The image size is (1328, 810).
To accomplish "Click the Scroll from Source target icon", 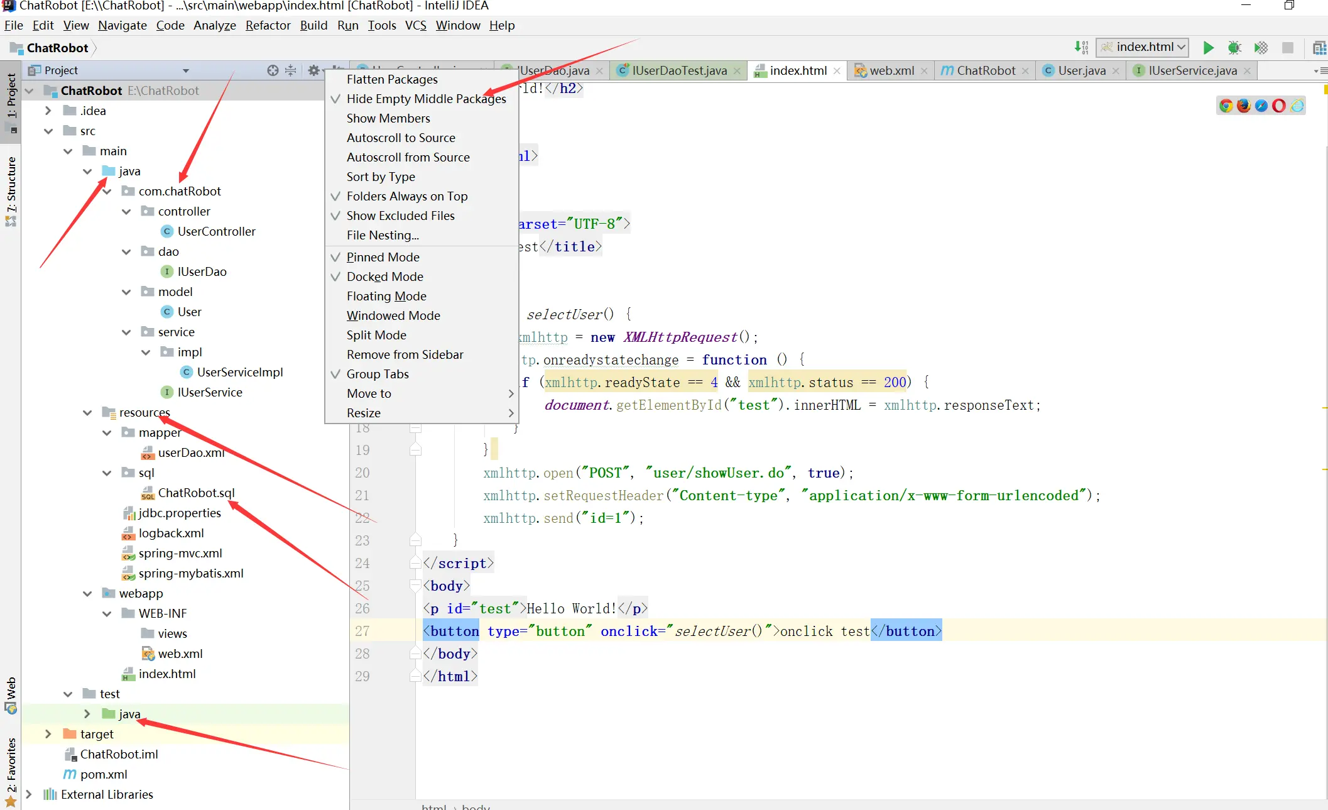I will 273,70.
